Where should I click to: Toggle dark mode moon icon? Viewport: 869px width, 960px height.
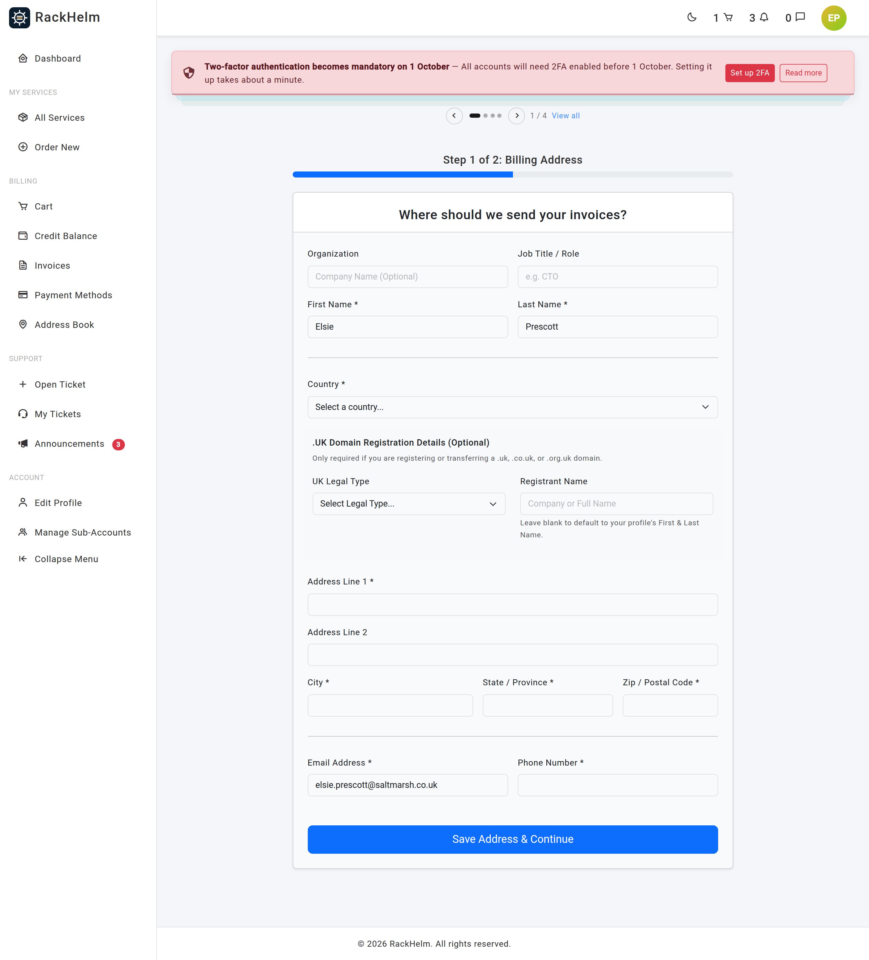(x=692, y=18)
